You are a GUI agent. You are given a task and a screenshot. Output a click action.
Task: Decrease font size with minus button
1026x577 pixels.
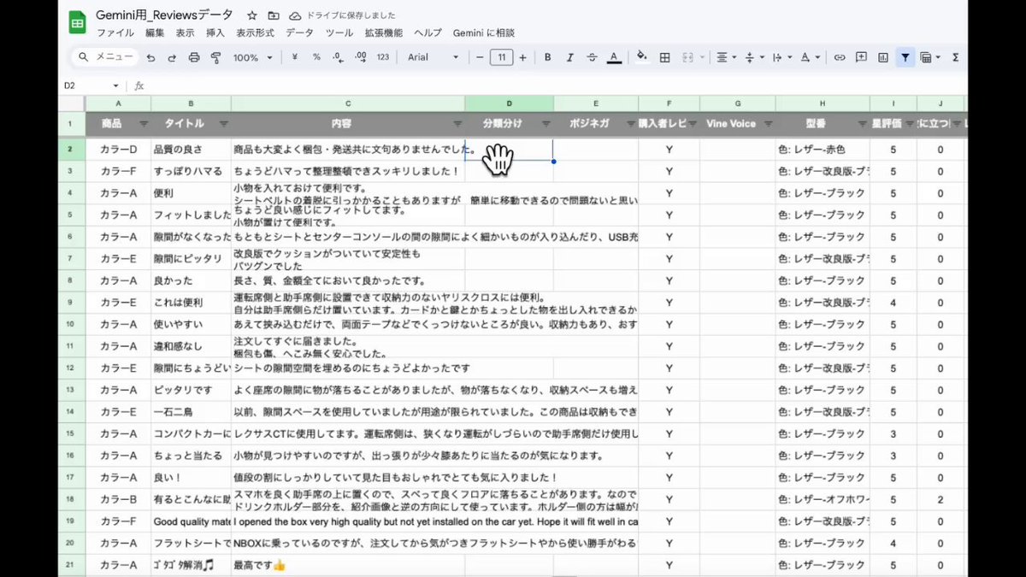480,57
